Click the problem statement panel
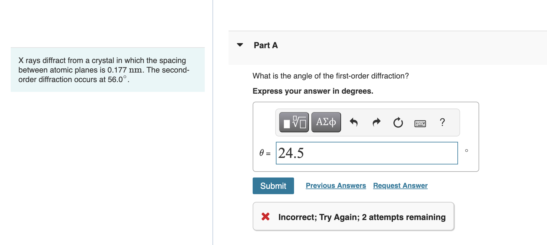This screenshot has height=245, width=547. click(108, 69)
